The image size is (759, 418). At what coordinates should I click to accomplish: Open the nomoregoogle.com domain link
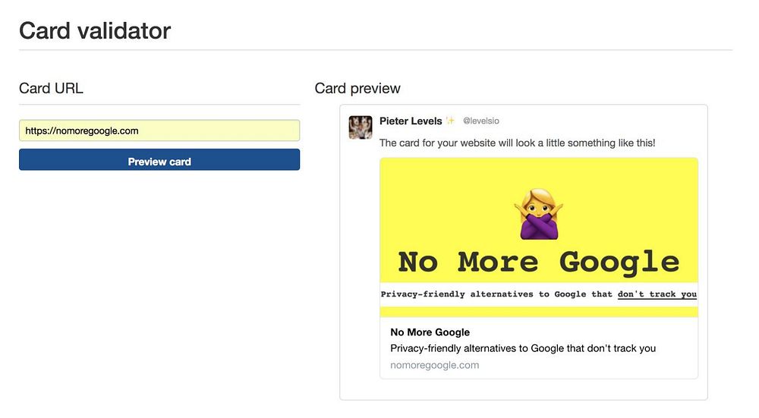point(435,365)
